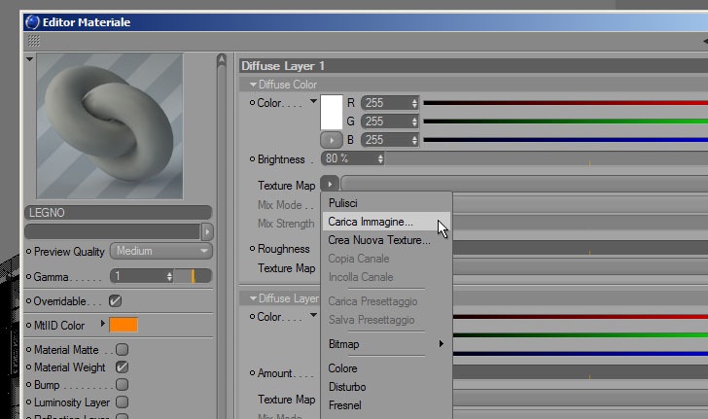Open the Preview Quality Medium dropdown
Screen dimensions: 708x419
pos(161,251)
